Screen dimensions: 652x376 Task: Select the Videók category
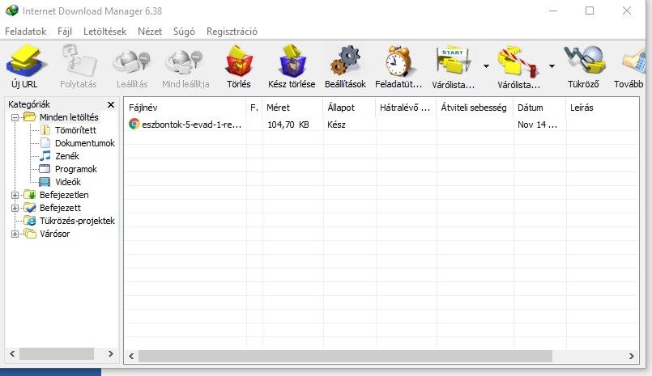pos(68,182)
